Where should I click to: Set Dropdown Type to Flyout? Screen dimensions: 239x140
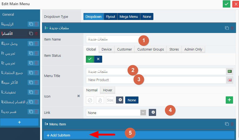(111, 16)
